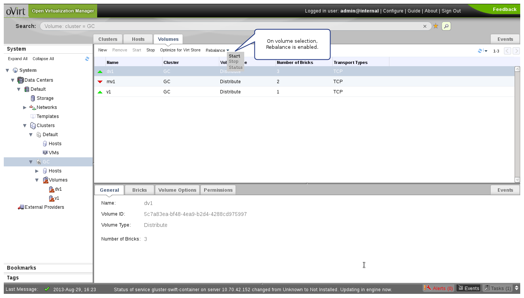Click the Sign Out link

[x=451, y=11]
